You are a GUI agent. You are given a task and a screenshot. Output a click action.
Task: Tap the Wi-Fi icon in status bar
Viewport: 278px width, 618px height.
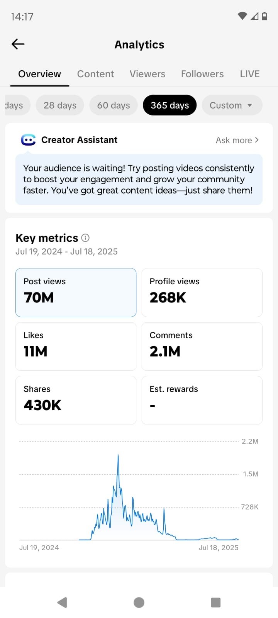coord(242,16)
